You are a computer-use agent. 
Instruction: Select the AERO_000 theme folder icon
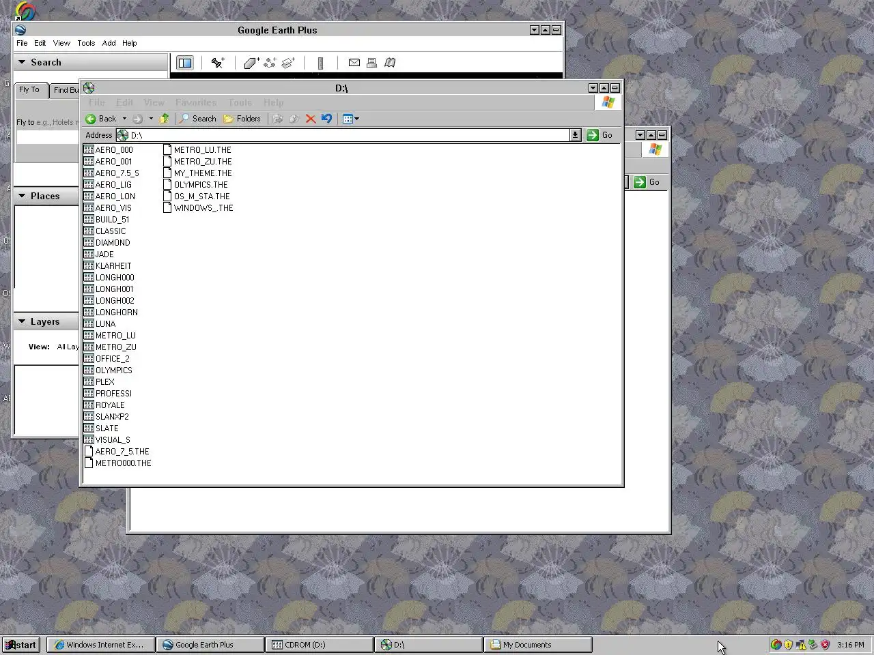tap(89, 150)
